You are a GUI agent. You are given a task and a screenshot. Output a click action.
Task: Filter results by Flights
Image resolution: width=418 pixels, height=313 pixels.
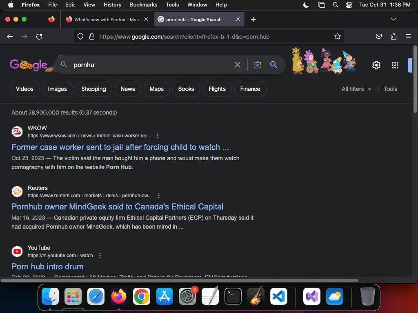217,89
